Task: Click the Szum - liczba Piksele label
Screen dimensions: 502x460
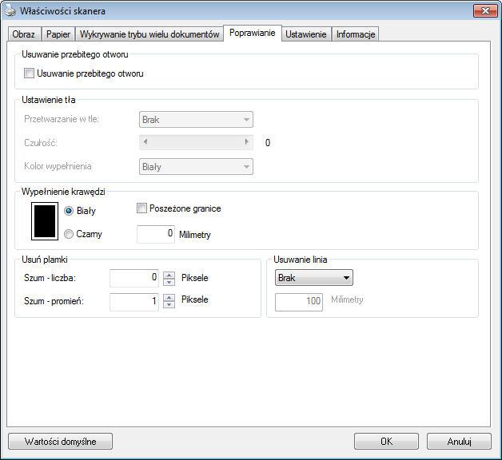Action: 195,278
